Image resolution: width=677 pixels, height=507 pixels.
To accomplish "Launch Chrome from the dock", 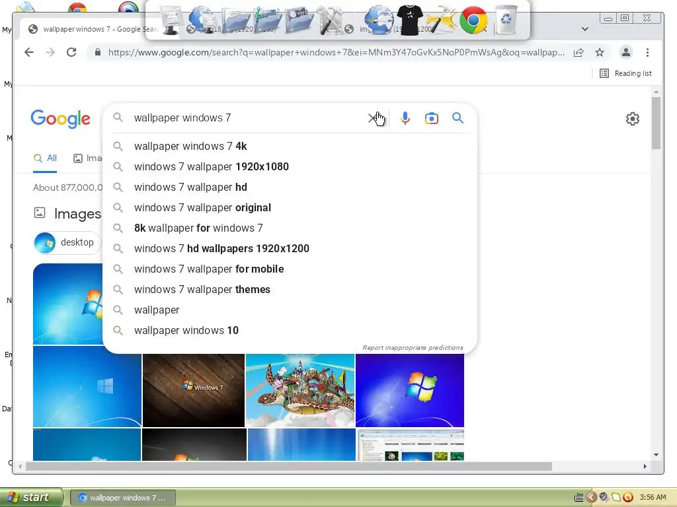I will (473, 20).
